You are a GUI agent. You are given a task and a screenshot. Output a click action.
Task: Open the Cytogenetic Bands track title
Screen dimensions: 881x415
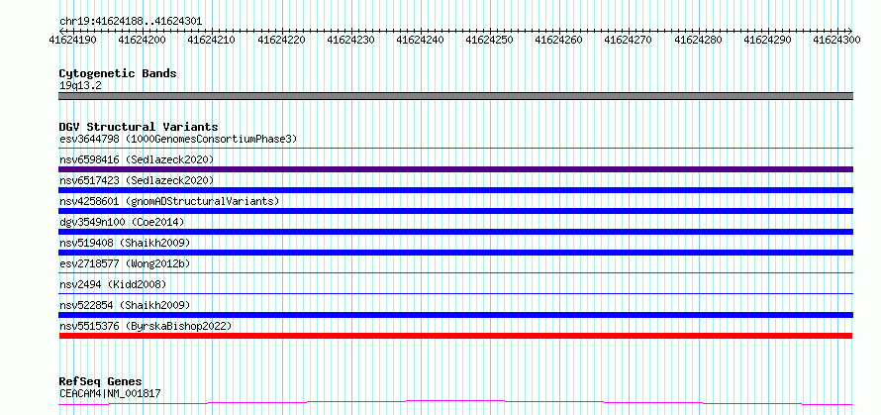coord(118,73)
